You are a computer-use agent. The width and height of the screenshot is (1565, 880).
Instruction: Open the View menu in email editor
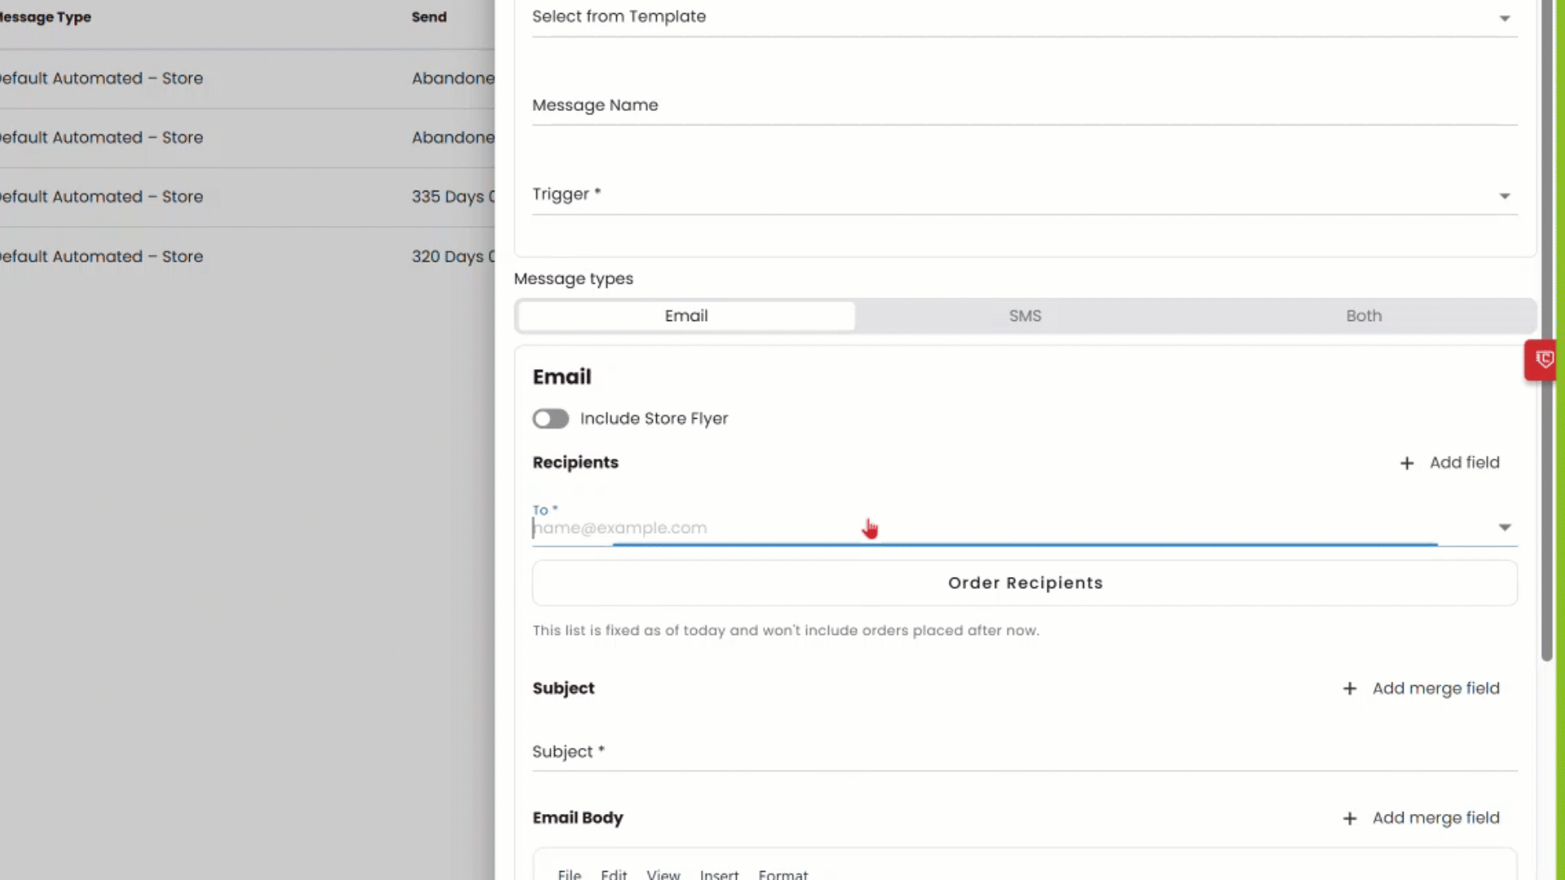pos(663,873)
